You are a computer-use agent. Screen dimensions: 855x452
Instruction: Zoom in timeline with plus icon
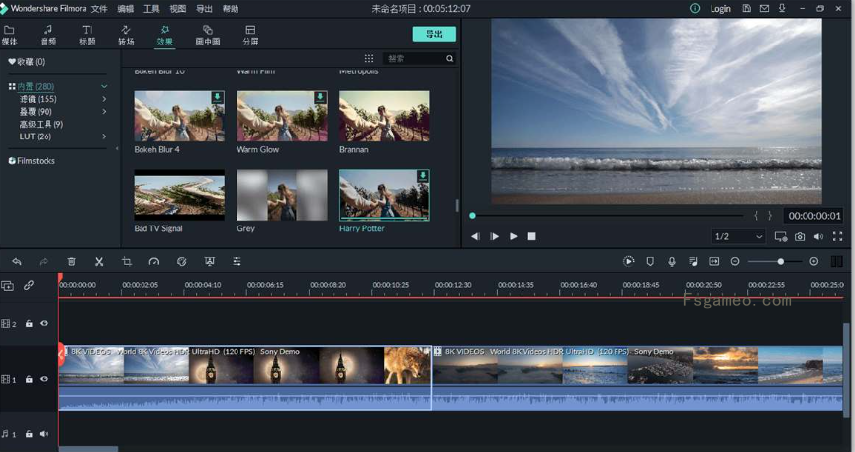814,262
